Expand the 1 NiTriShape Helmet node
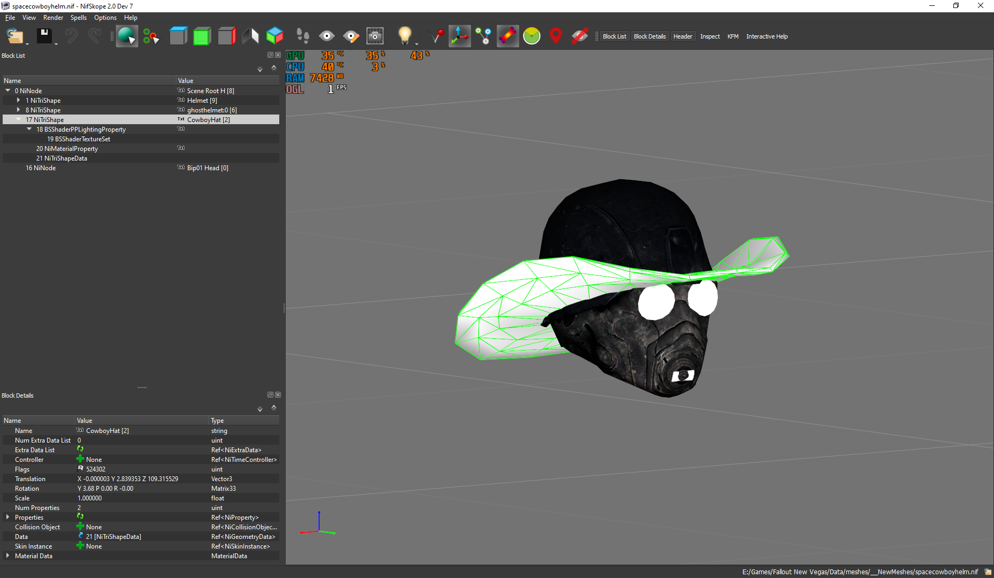 click(x=18, y=100)
